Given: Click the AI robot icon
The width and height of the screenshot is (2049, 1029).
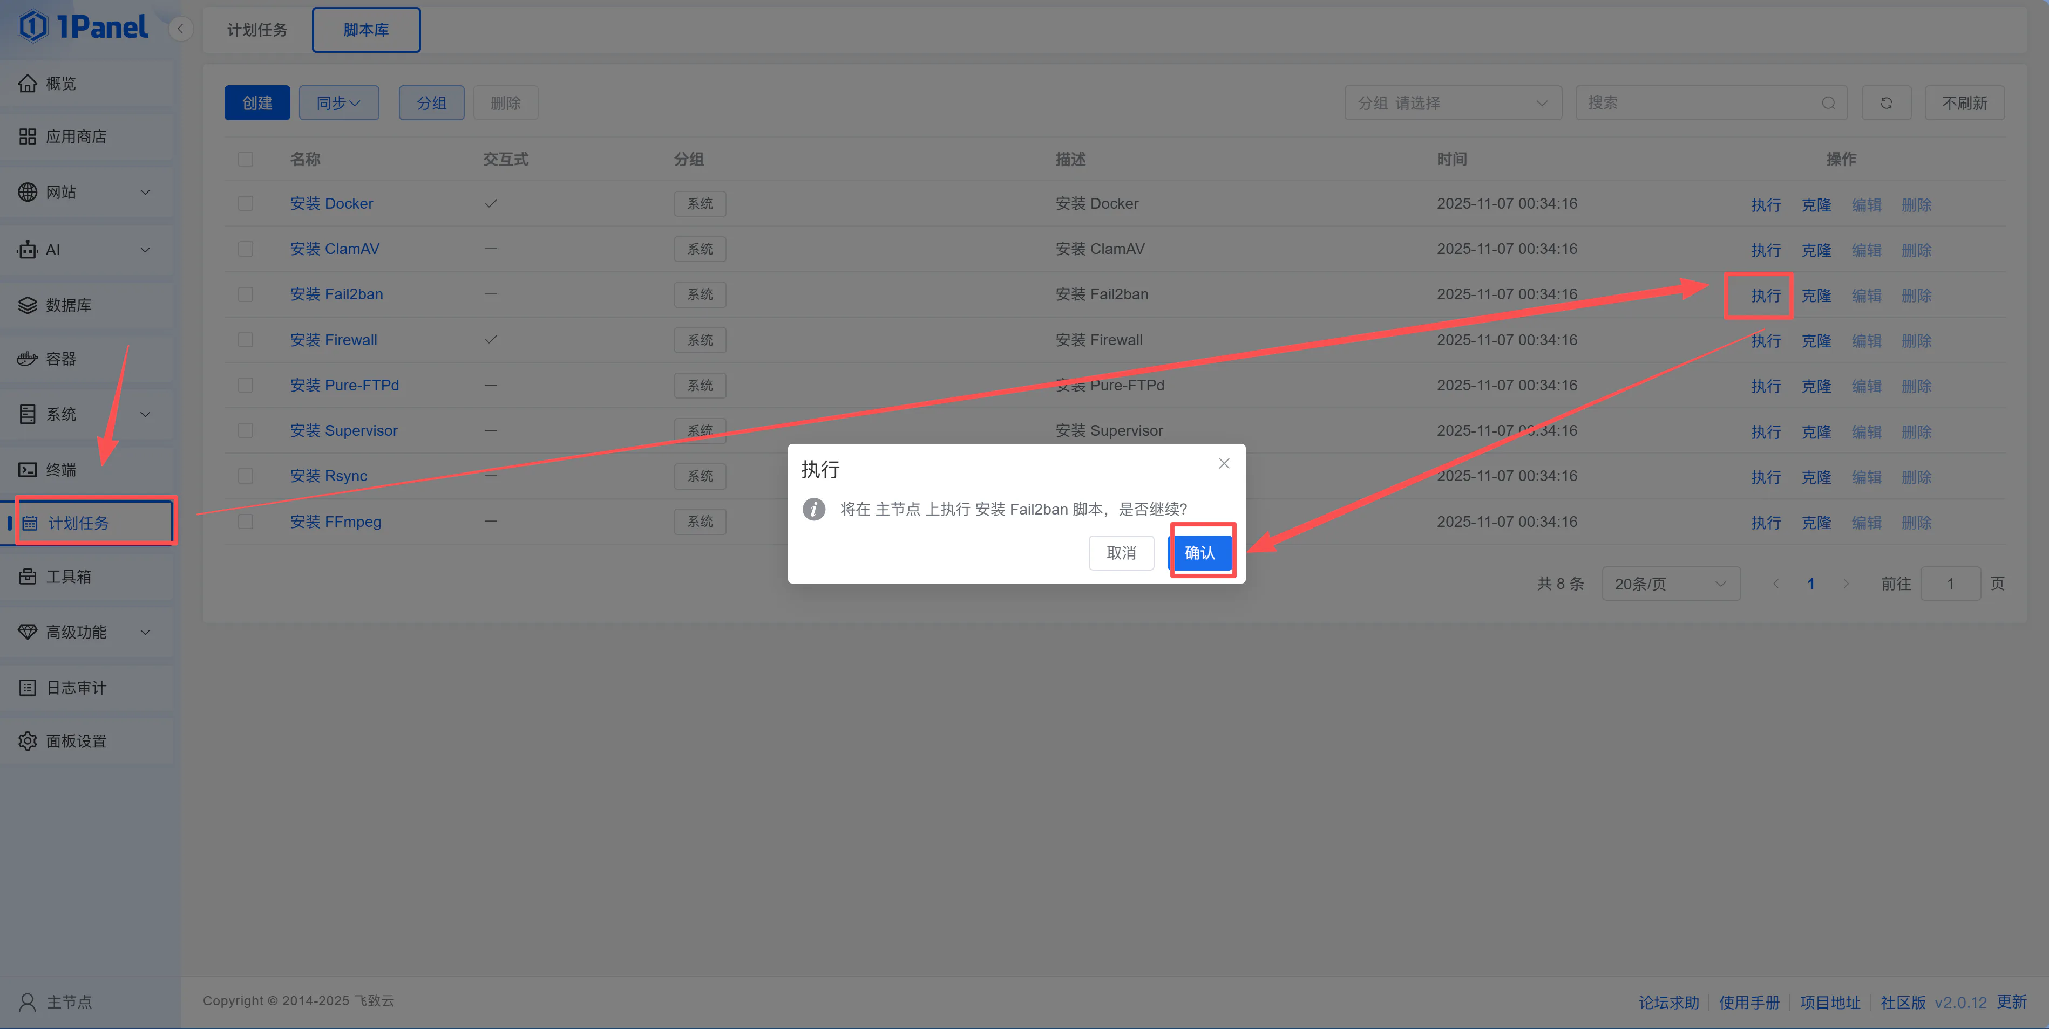Looking at the screenshot, I should coord(28,250).
